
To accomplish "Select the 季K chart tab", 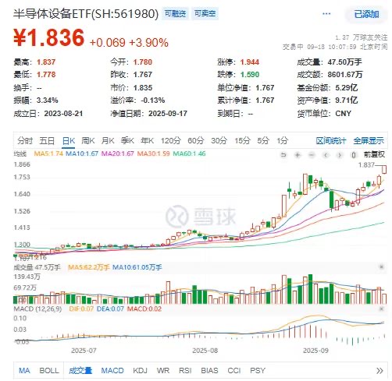I will pos(127,140).
